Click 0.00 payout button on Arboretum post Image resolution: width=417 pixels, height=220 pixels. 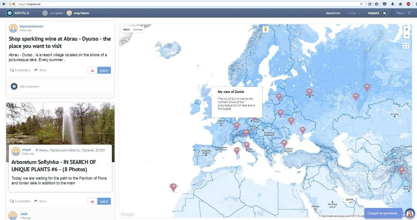[104, 201]
